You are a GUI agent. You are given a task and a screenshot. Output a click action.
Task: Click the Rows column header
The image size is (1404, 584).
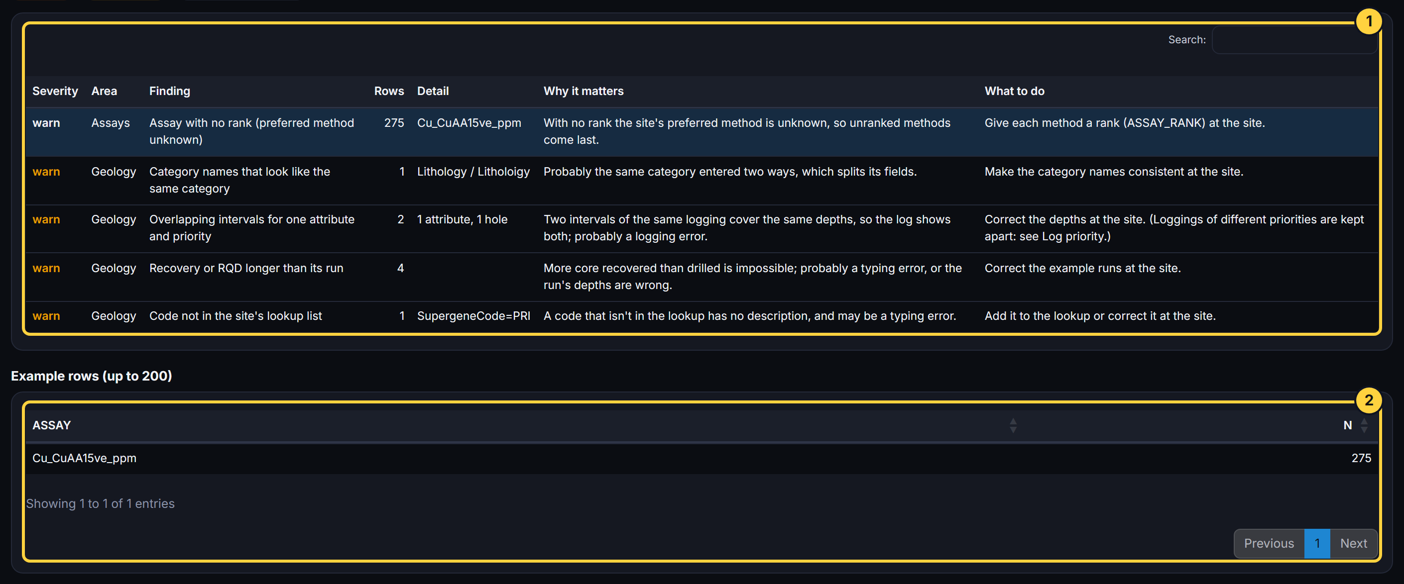pos(389,91)
